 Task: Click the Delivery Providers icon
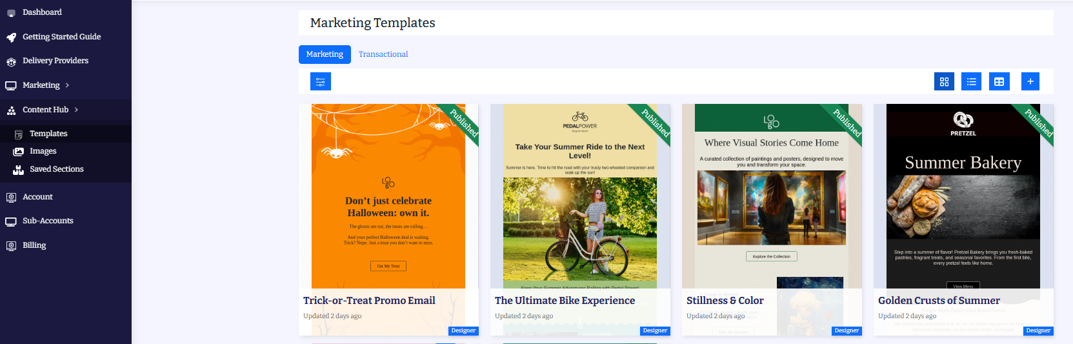coord(11,61)
